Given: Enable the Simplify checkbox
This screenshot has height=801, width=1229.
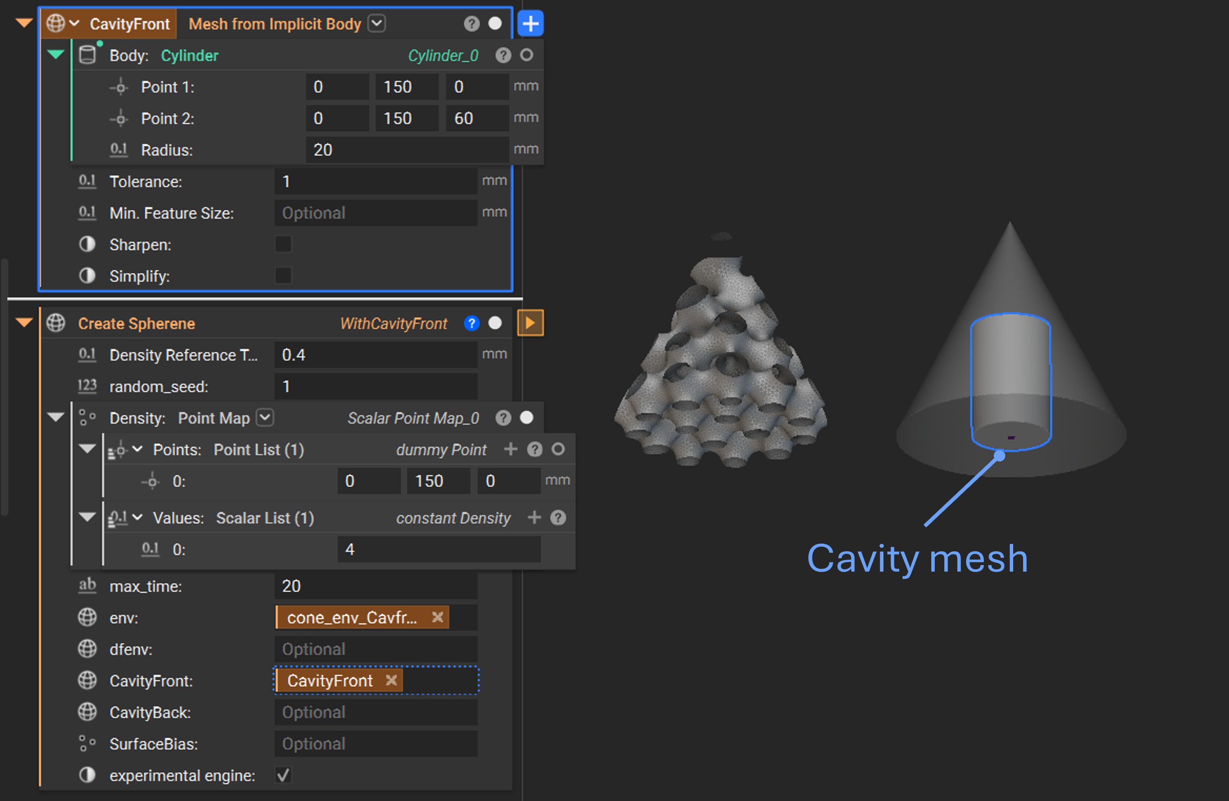Looking at the screenshot, I should click(x=284, y=276).
